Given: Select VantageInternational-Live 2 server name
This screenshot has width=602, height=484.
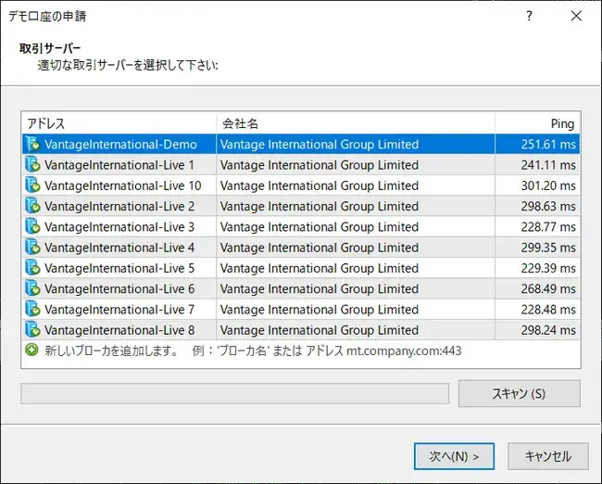Looking at the screenshot, I should tap(119, 206).
